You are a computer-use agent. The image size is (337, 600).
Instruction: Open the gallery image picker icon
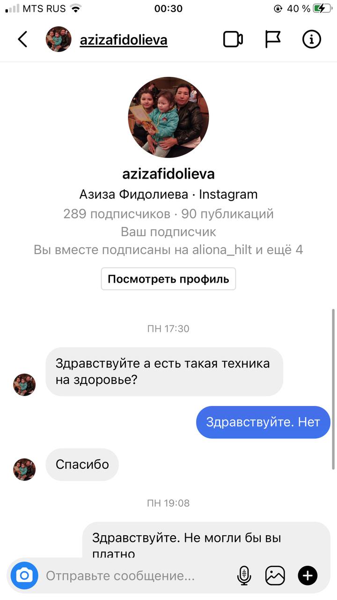tap(275, 575)
